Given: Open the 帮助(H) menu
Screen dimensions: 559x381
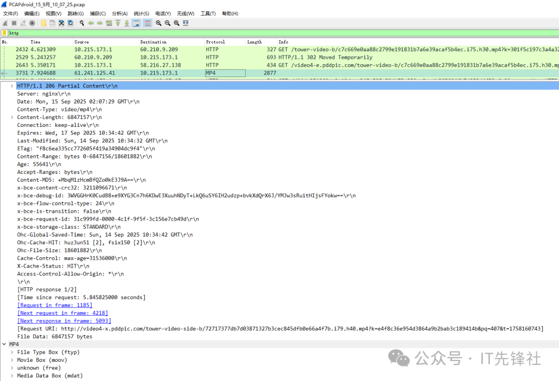Looking at the screenshot, I should coord(230,13).
